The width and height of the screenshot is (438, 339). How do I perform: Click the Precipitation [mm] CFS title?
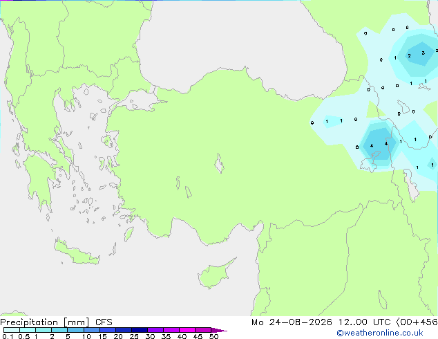click(x=56, y=322)
